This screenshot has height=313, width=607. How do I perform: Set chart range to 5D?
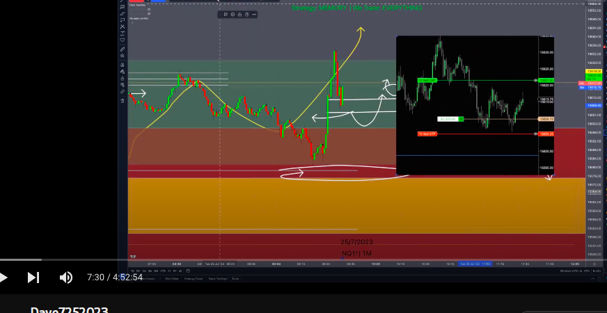coord(139,271)
